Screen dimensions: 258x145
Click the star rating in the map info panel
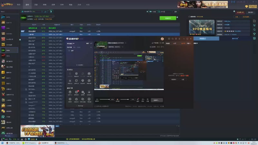pos(229,31)
